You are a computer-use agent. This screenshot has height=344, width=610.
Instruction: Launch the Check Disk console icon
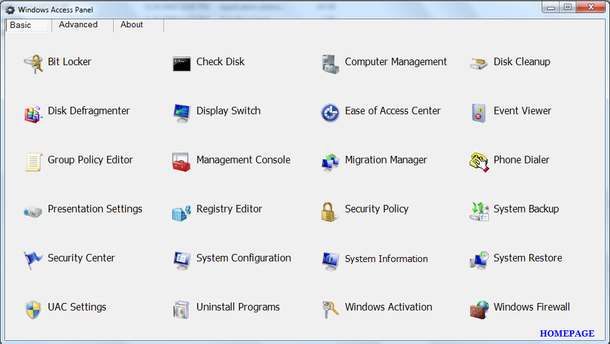[x=182, y=64]
